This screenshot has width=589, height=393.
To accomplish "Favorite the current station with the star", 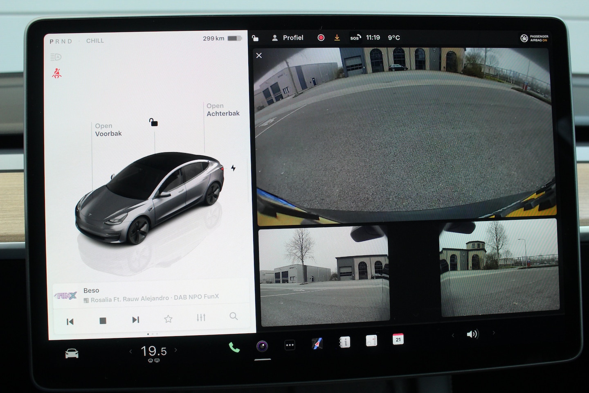I will tap(168, 319).
